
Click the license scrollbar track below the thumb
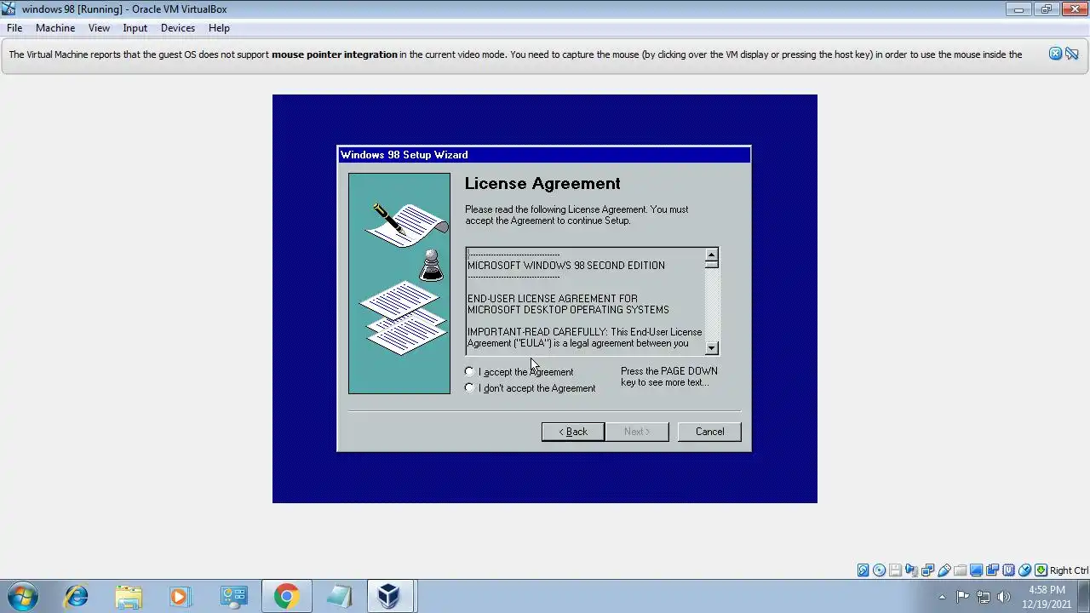[712, 306]
